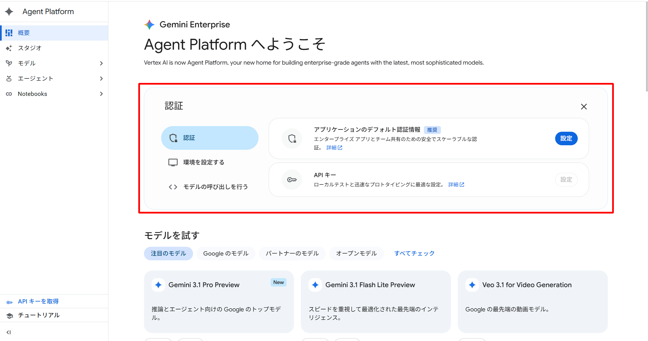Expand the モデル sidebar section
The height and width of the screenshot is (341, 648).
(x=101, y=63)
